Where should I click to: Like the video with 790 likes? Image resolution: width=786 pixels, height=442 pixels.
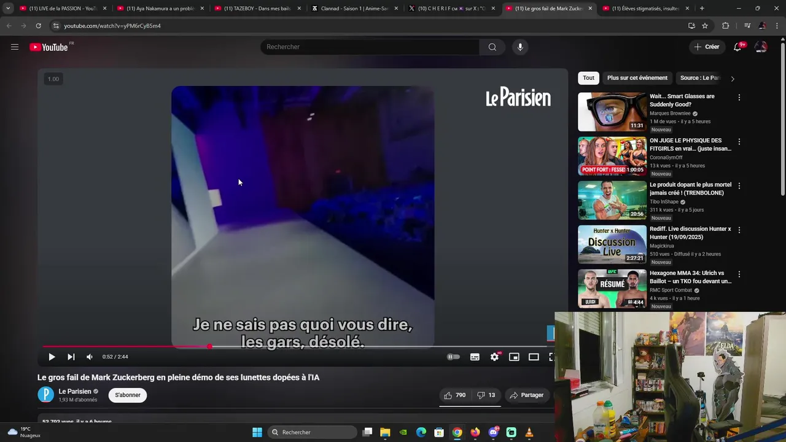455,395
